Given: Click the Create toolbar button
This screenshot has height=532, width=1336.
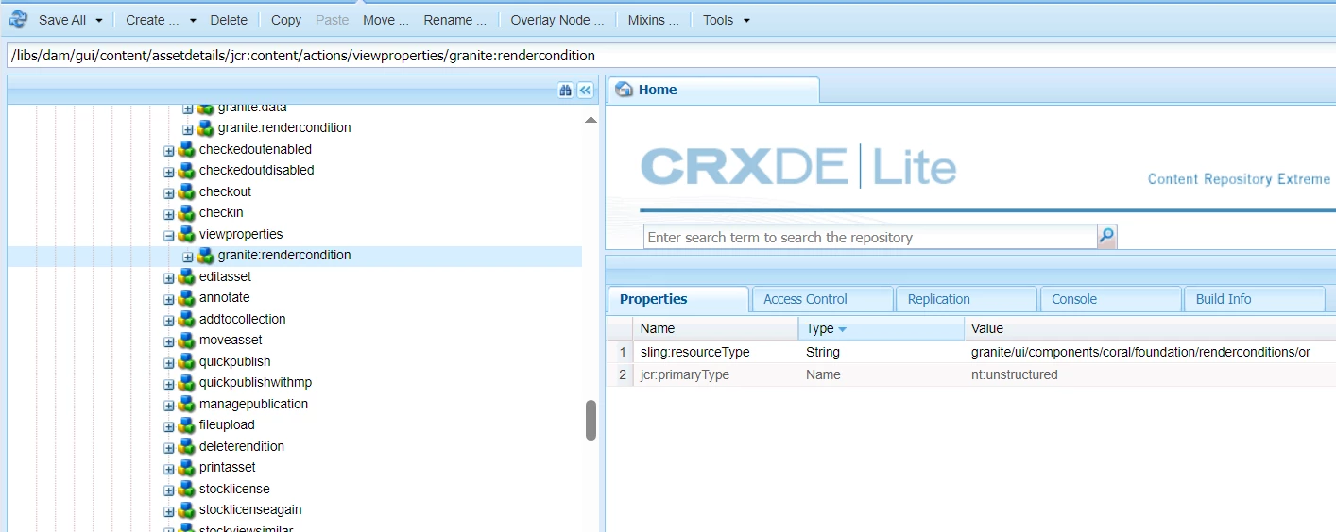Looking at the screenshot, I should tap(152, 20).
